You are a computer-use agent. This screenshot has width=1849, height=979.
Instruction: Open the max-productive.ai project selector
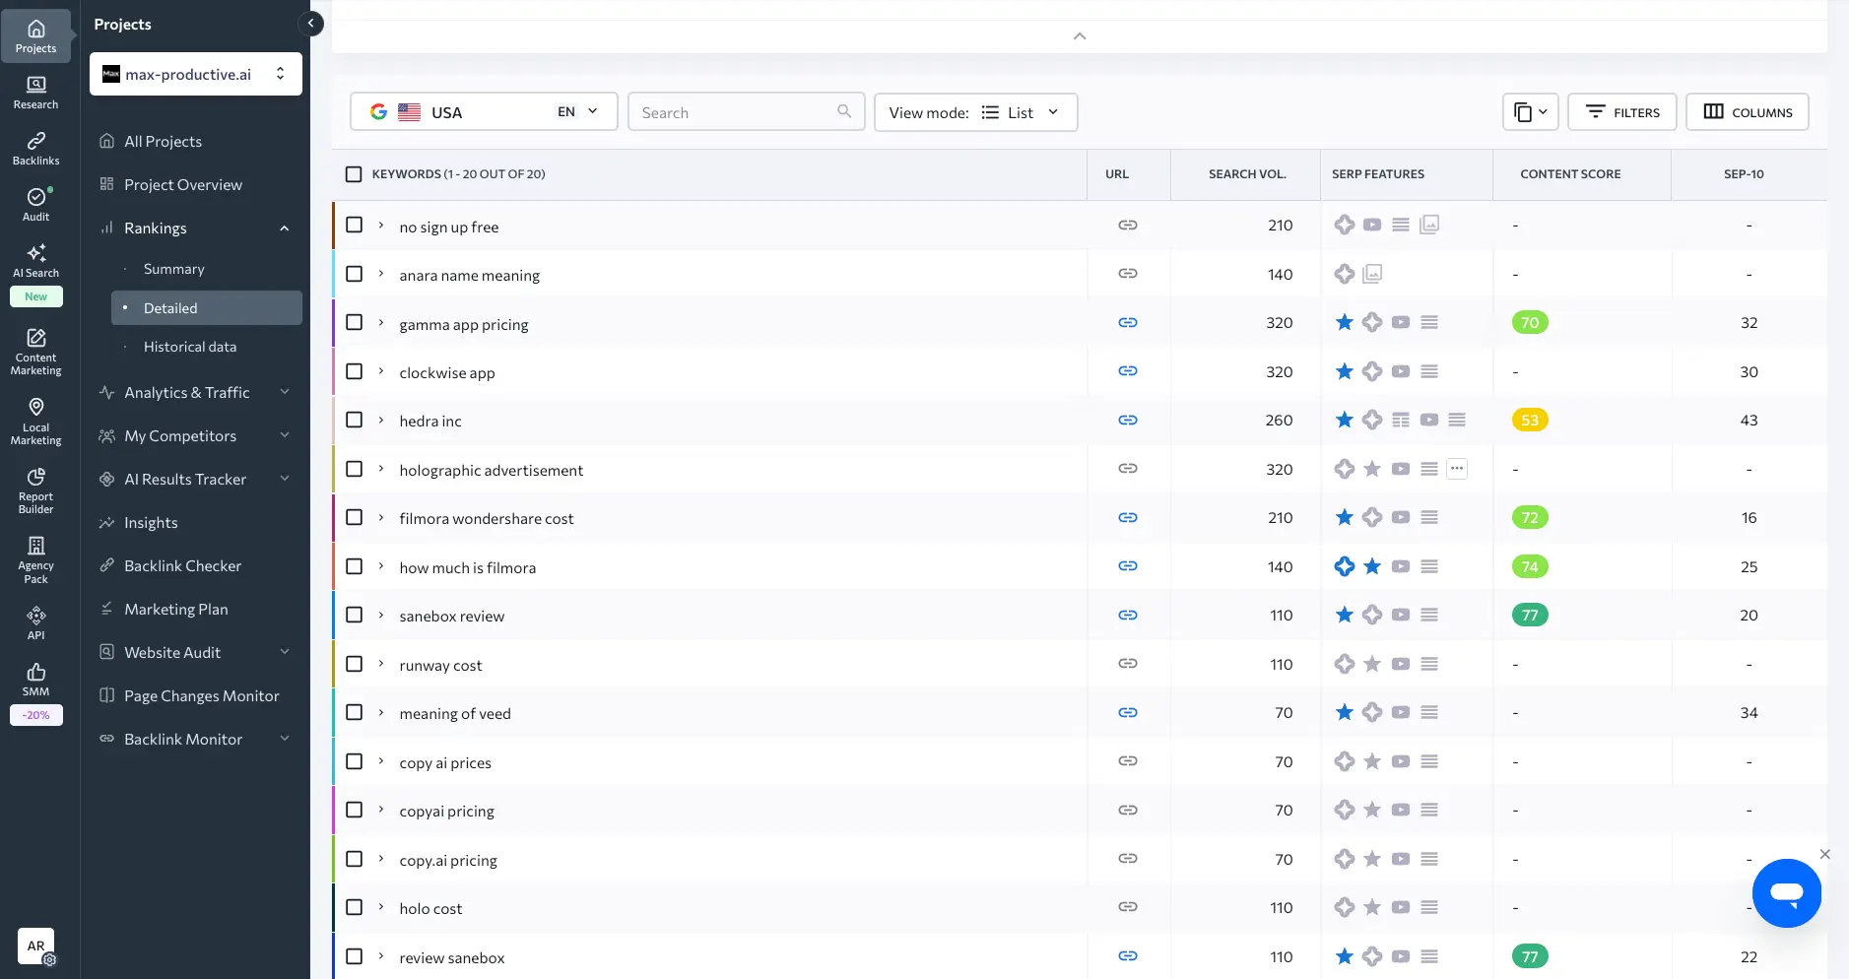coord(196,74)
